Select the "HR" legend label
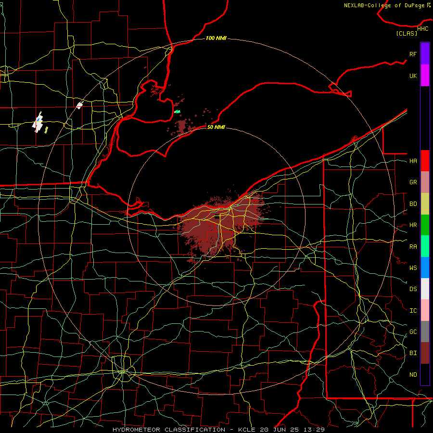This screenshot has height=433, width=433. [x=413, y=225]
